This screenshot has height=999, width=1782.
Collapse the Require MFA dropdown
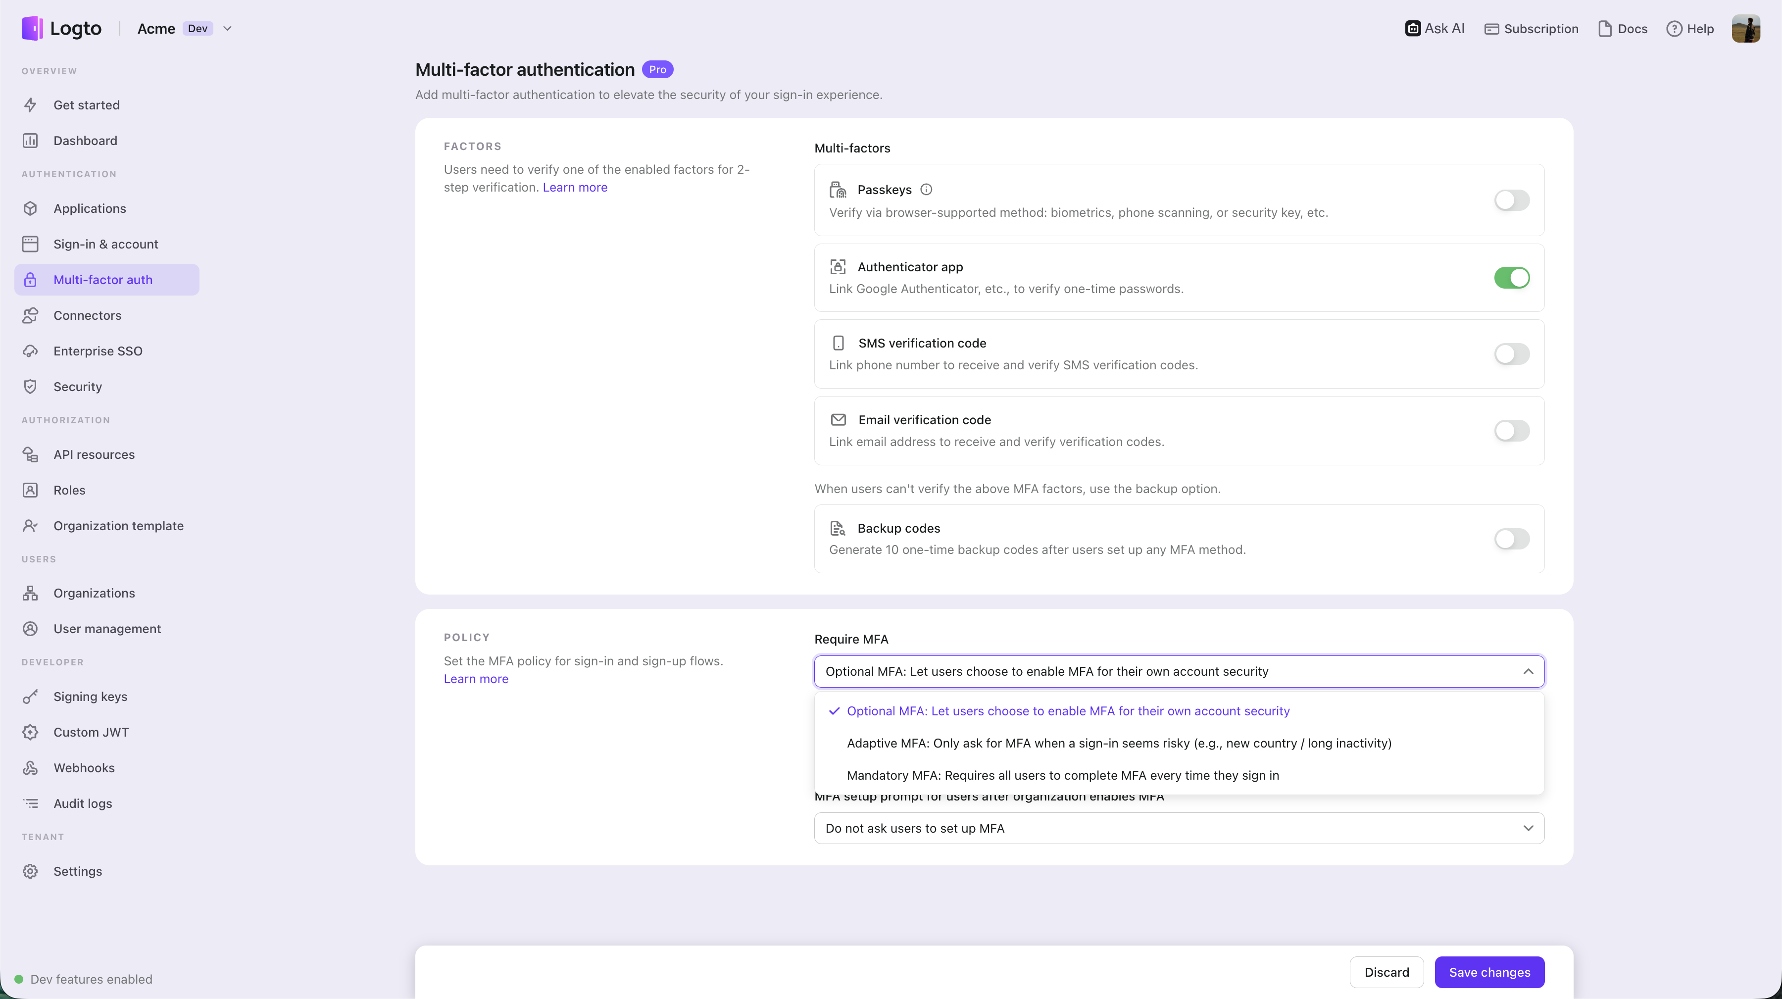click(x=1528, y=672)
